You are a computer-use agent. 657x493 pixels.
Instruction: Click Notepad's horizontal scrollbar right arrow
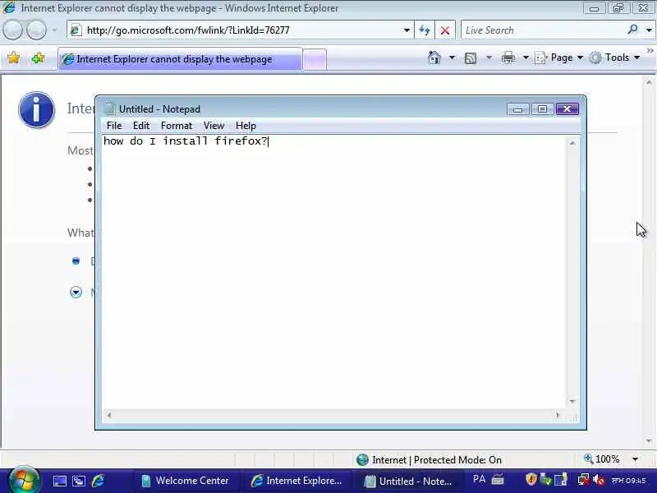click(558, 415)
